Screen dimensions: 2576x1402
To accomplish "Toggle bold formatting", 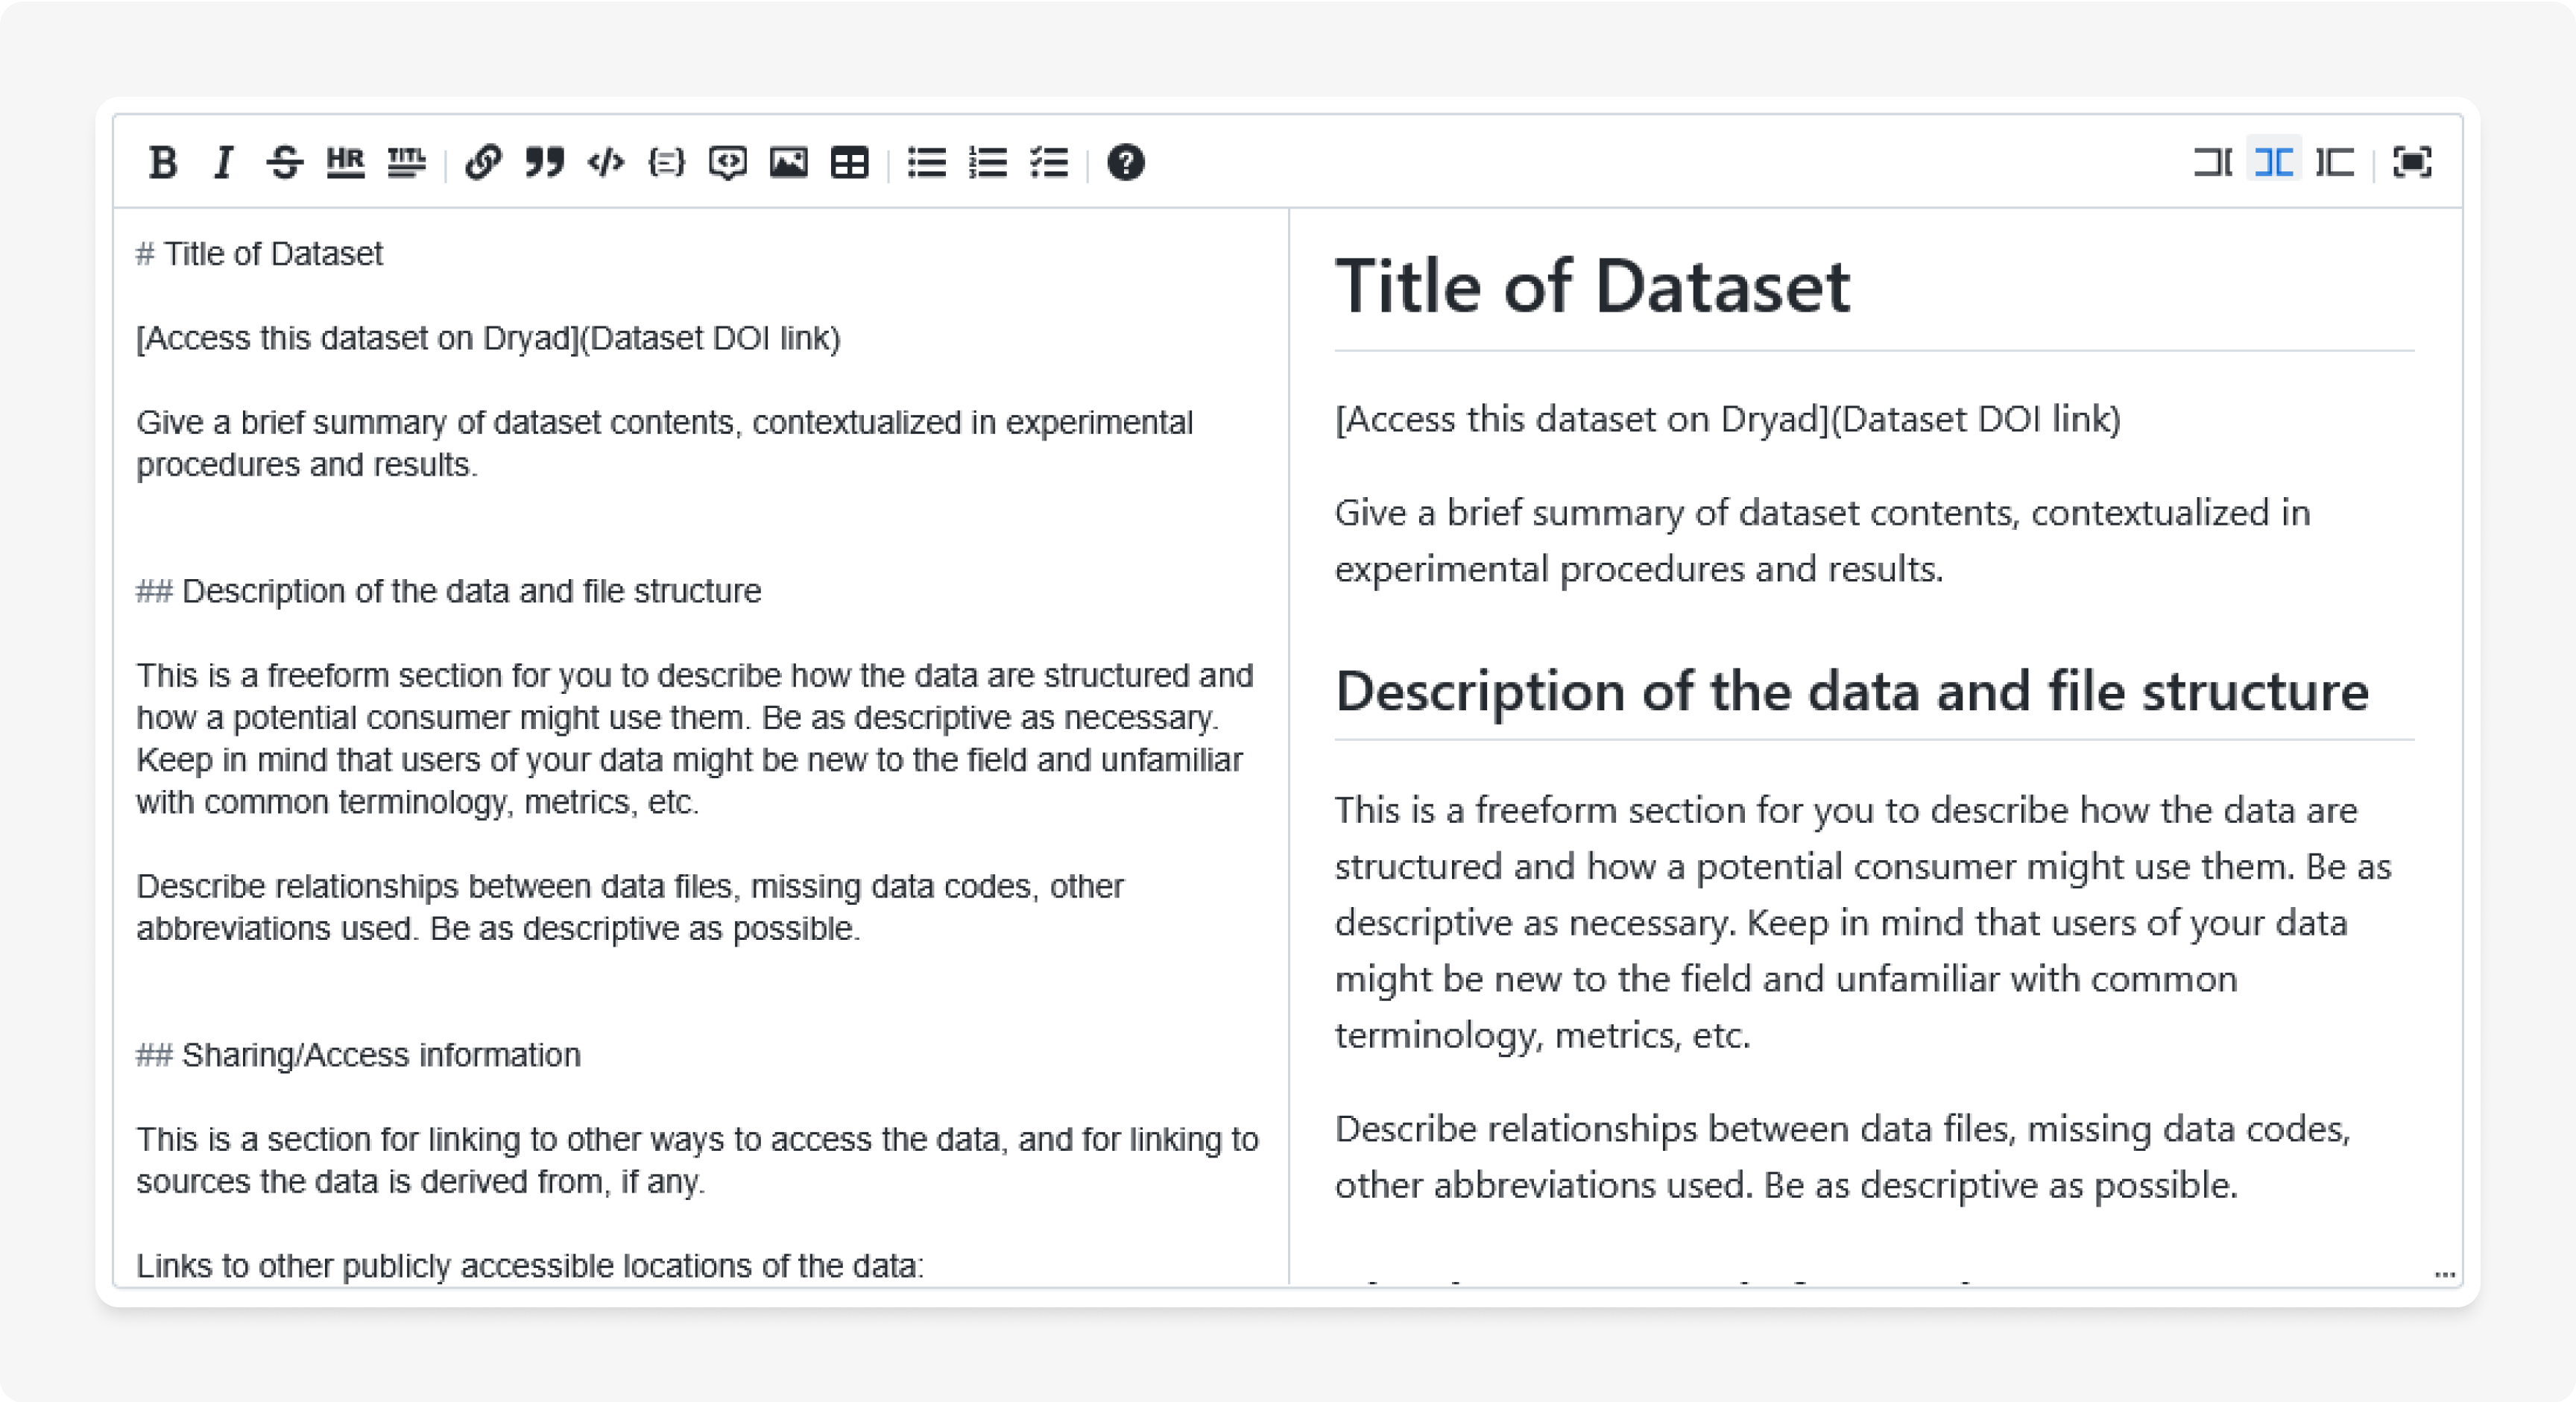I will tap(163, 162).
